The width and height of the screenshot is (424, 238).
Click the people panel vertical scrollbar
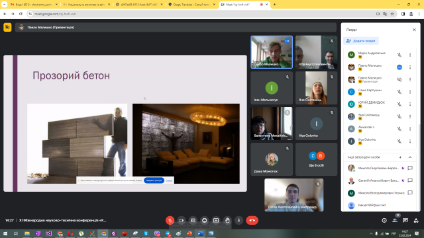point(419,167)
